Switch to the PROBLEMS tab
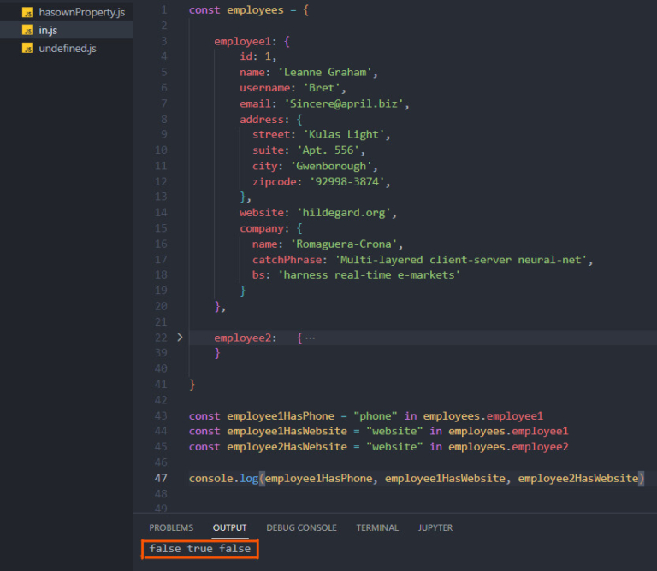This screenshot has width=657, height=571. [171, 527]
